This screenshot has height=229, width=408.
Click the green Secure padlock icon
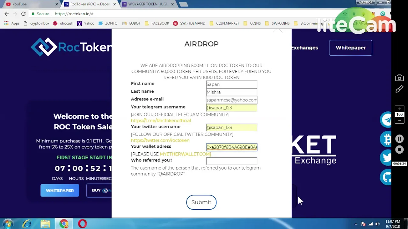(33, 14)
